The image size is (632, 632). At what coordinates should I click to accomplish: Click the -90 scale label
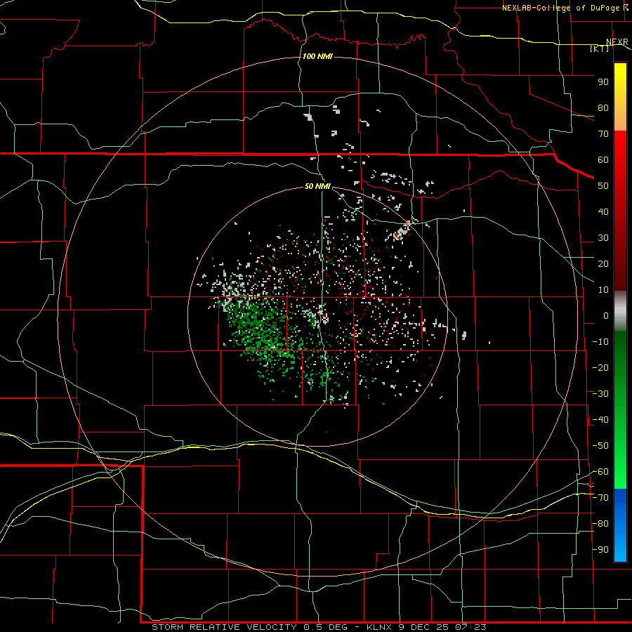click(600, 550)
